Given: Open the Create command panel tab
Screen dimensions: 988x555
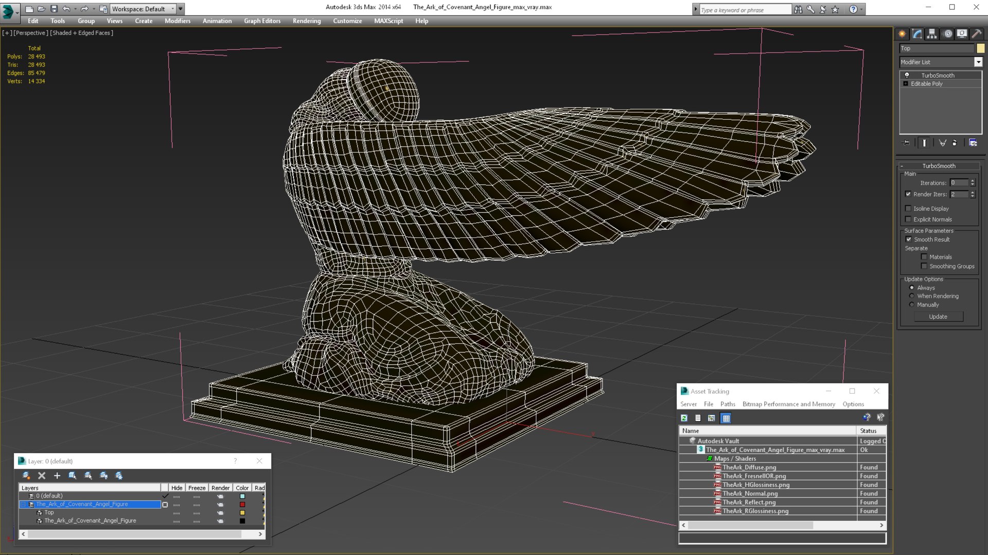Looking at the screenshot, I should (x=902, y=34).
